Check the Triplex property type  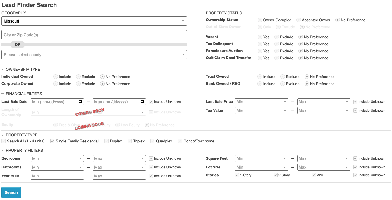(130, 141)
